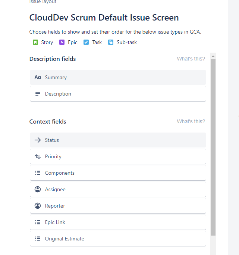Select the Priority field row
Screen dimensions: 239x255
point(118,156)
